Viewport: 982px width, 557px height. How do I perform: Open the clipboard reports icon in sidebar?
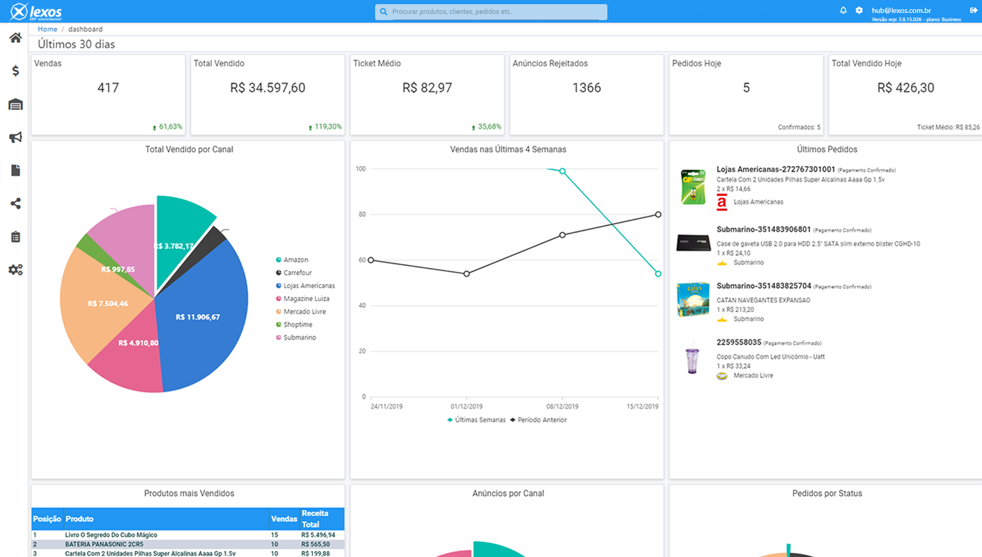tap(15, 237)
